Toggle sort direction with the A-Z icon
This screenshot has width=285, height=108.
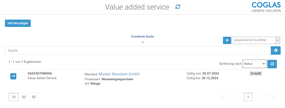click(272, 64)
